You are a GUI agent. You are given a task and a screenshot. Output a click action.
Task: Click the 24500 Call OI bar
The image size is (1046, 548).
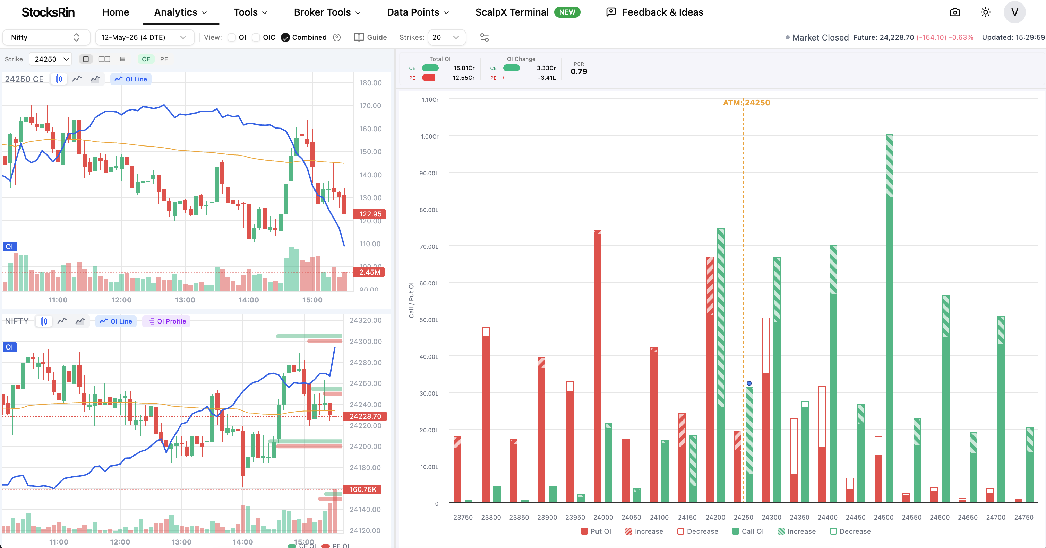889,318
